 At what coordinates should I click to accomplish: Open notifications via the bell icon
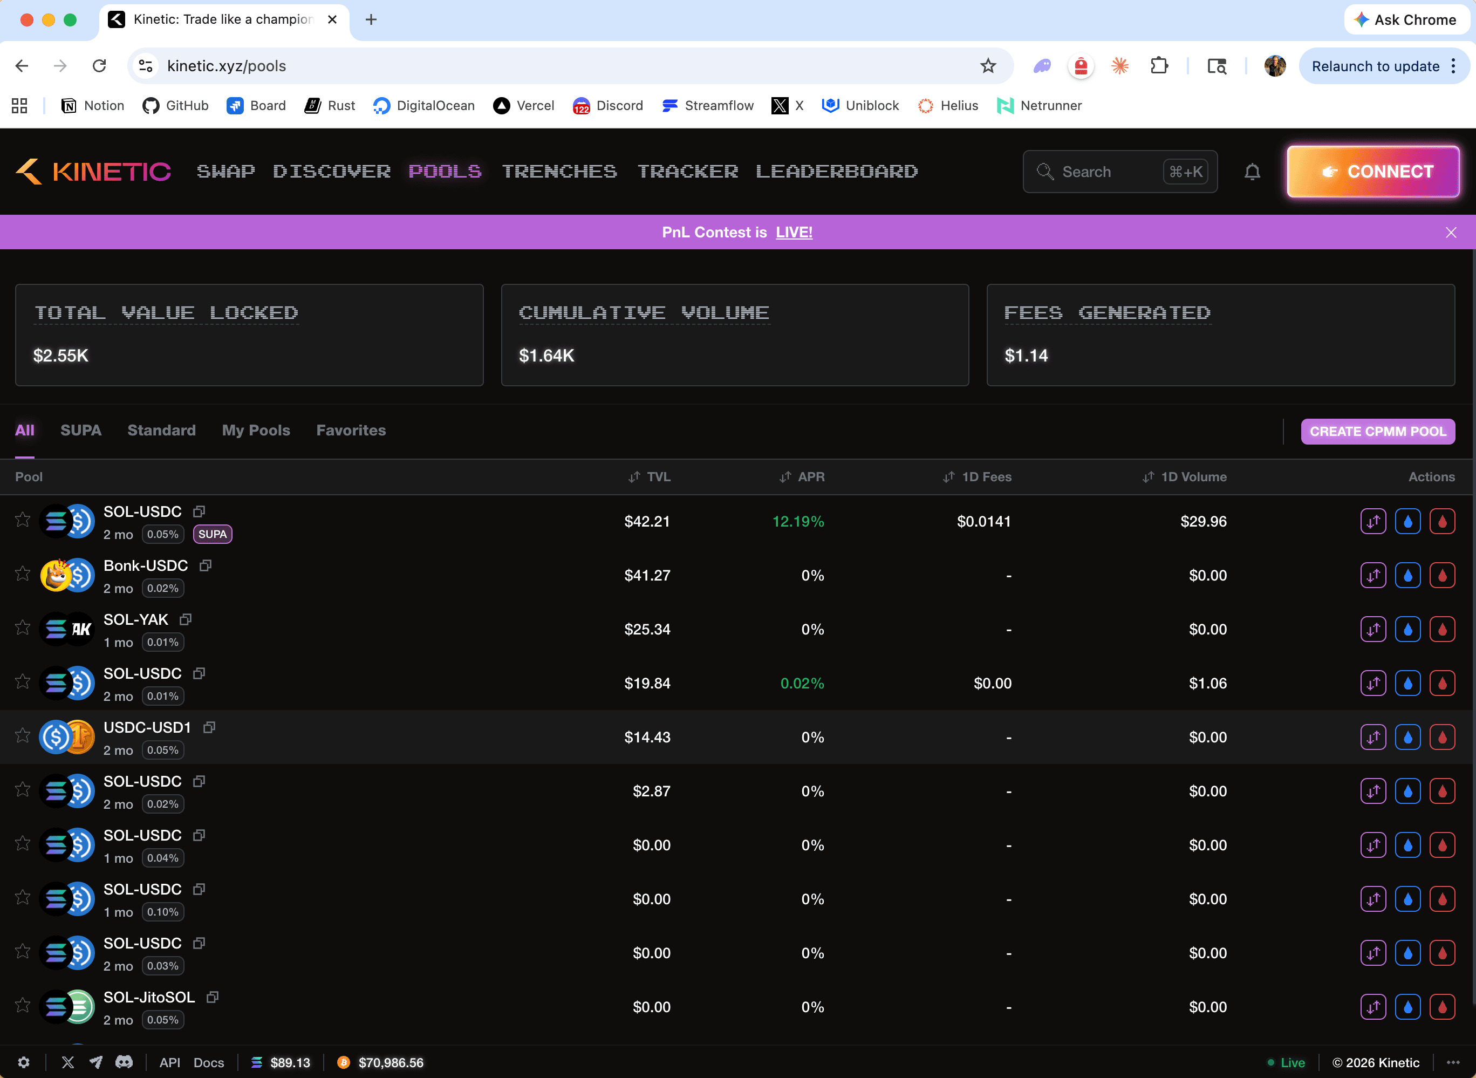coord(1253,172)
